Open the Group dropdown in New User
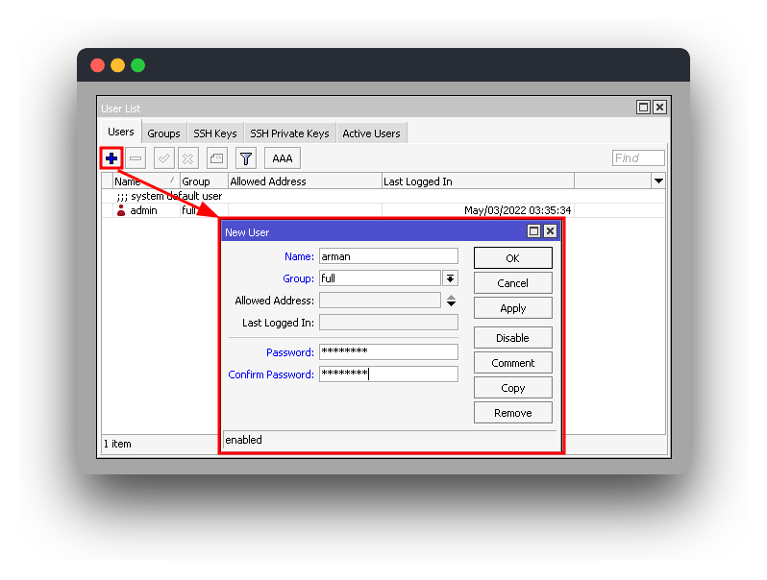 tap(450, 278)
